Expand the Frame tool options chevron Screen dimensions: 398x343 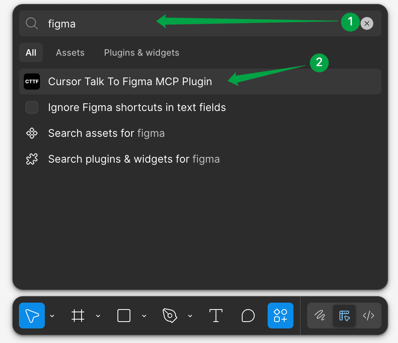click(x=98, y=316)
